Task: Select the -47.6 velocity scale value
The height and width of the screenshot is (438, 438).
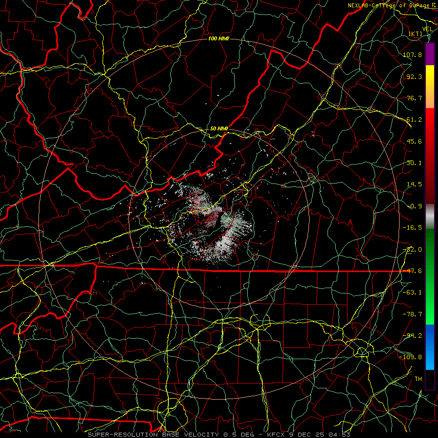Action: 412,271
